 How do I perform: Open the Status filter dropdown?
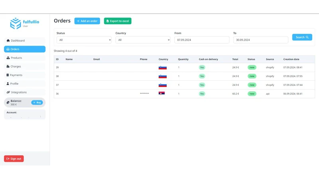click(84, 40)
